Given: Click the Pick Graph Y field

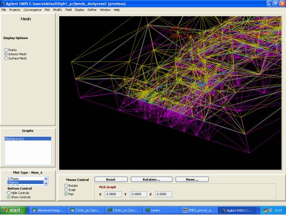Looking at the screenshot, I should (138, 194).
